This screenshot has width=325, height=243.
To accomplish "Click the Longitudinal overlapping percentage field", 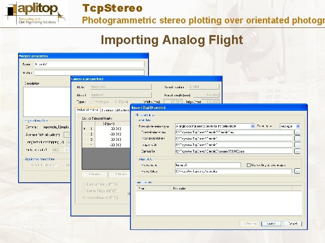I will (x=69, y=142).
